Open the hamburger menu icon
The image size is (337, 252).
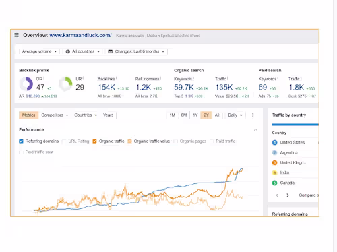pos(16,35)
